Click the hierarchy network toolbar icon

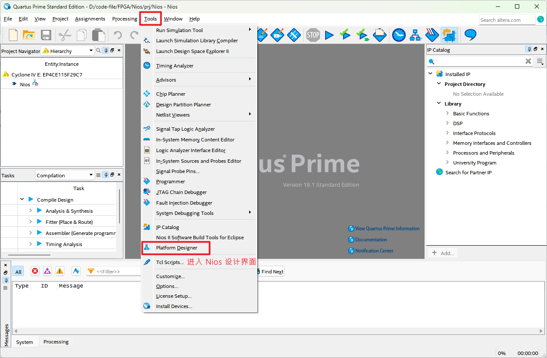[416, 35]
